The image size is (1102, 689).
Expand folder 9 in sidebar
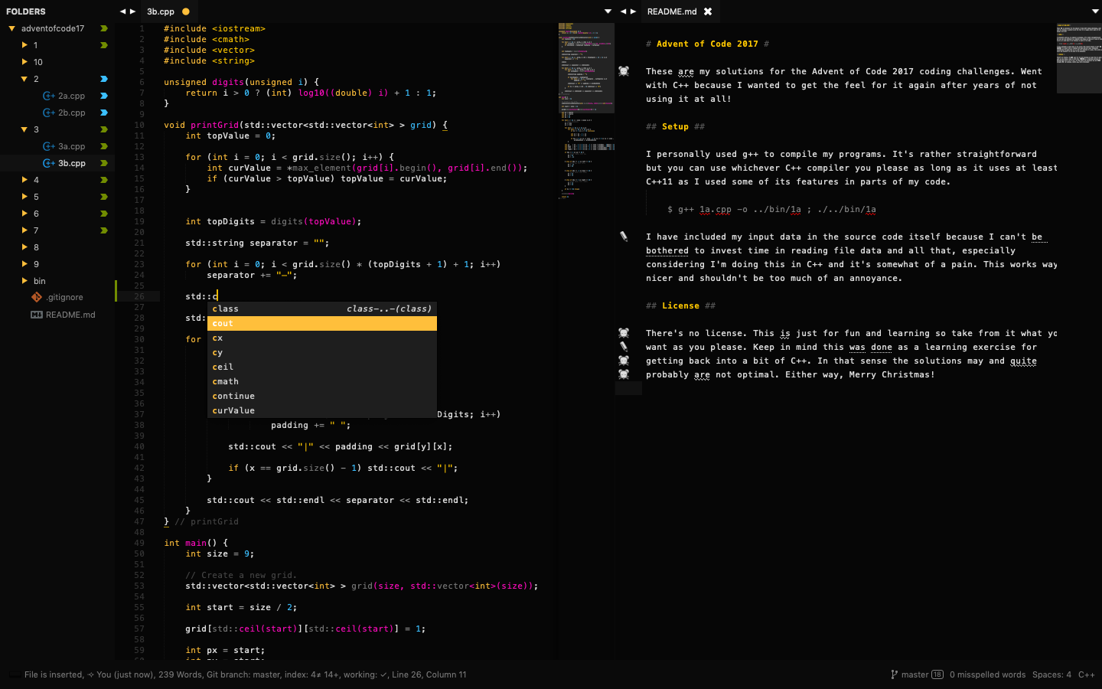[24, 264]
